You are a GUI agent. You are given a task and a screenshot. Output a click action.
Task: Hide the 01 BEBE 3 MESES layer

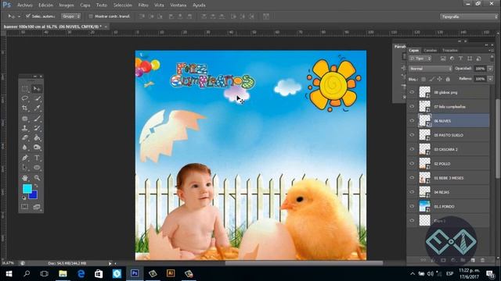point(412,178)
